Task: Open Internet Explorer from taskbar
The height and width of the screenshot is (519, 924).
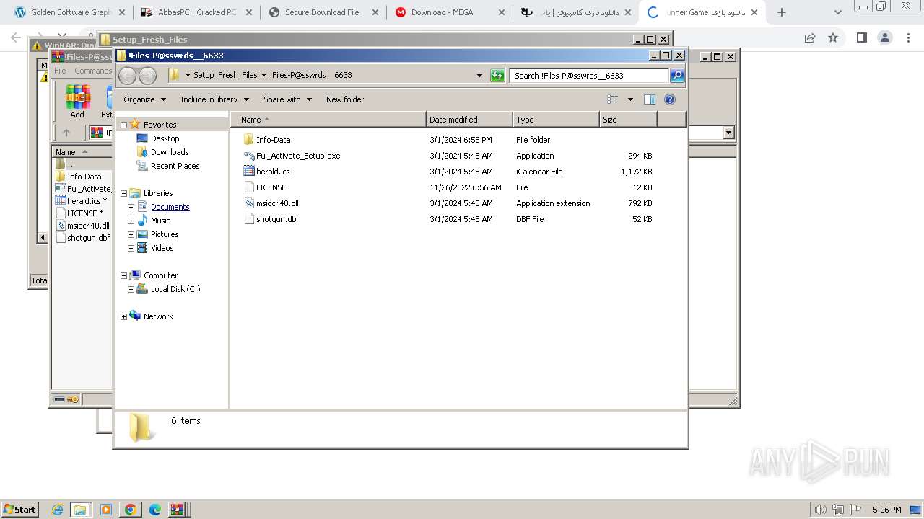Action: tap(58, 510)
